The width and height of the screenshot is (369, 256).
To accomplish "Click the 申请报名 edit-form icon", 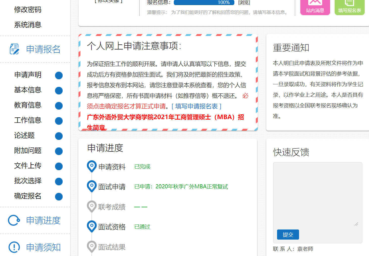I will [14, 49].
